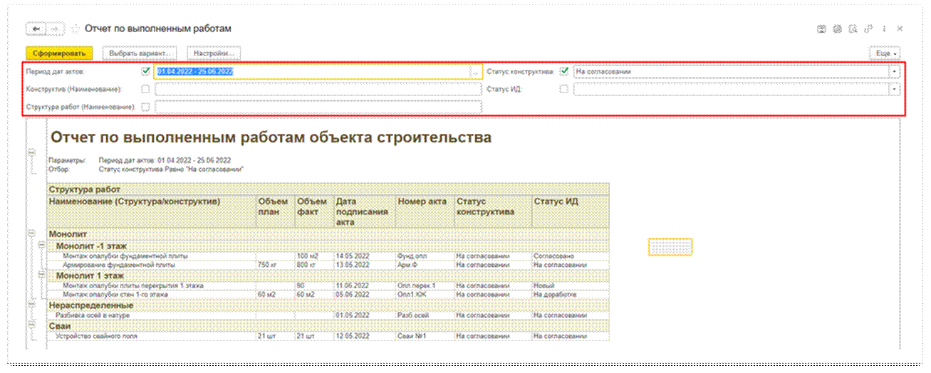The image size is (931, 373).
Task: Enable the Структура работ (Наименование) checkbox
Action: pyautogui.click(x=146, y=107)
